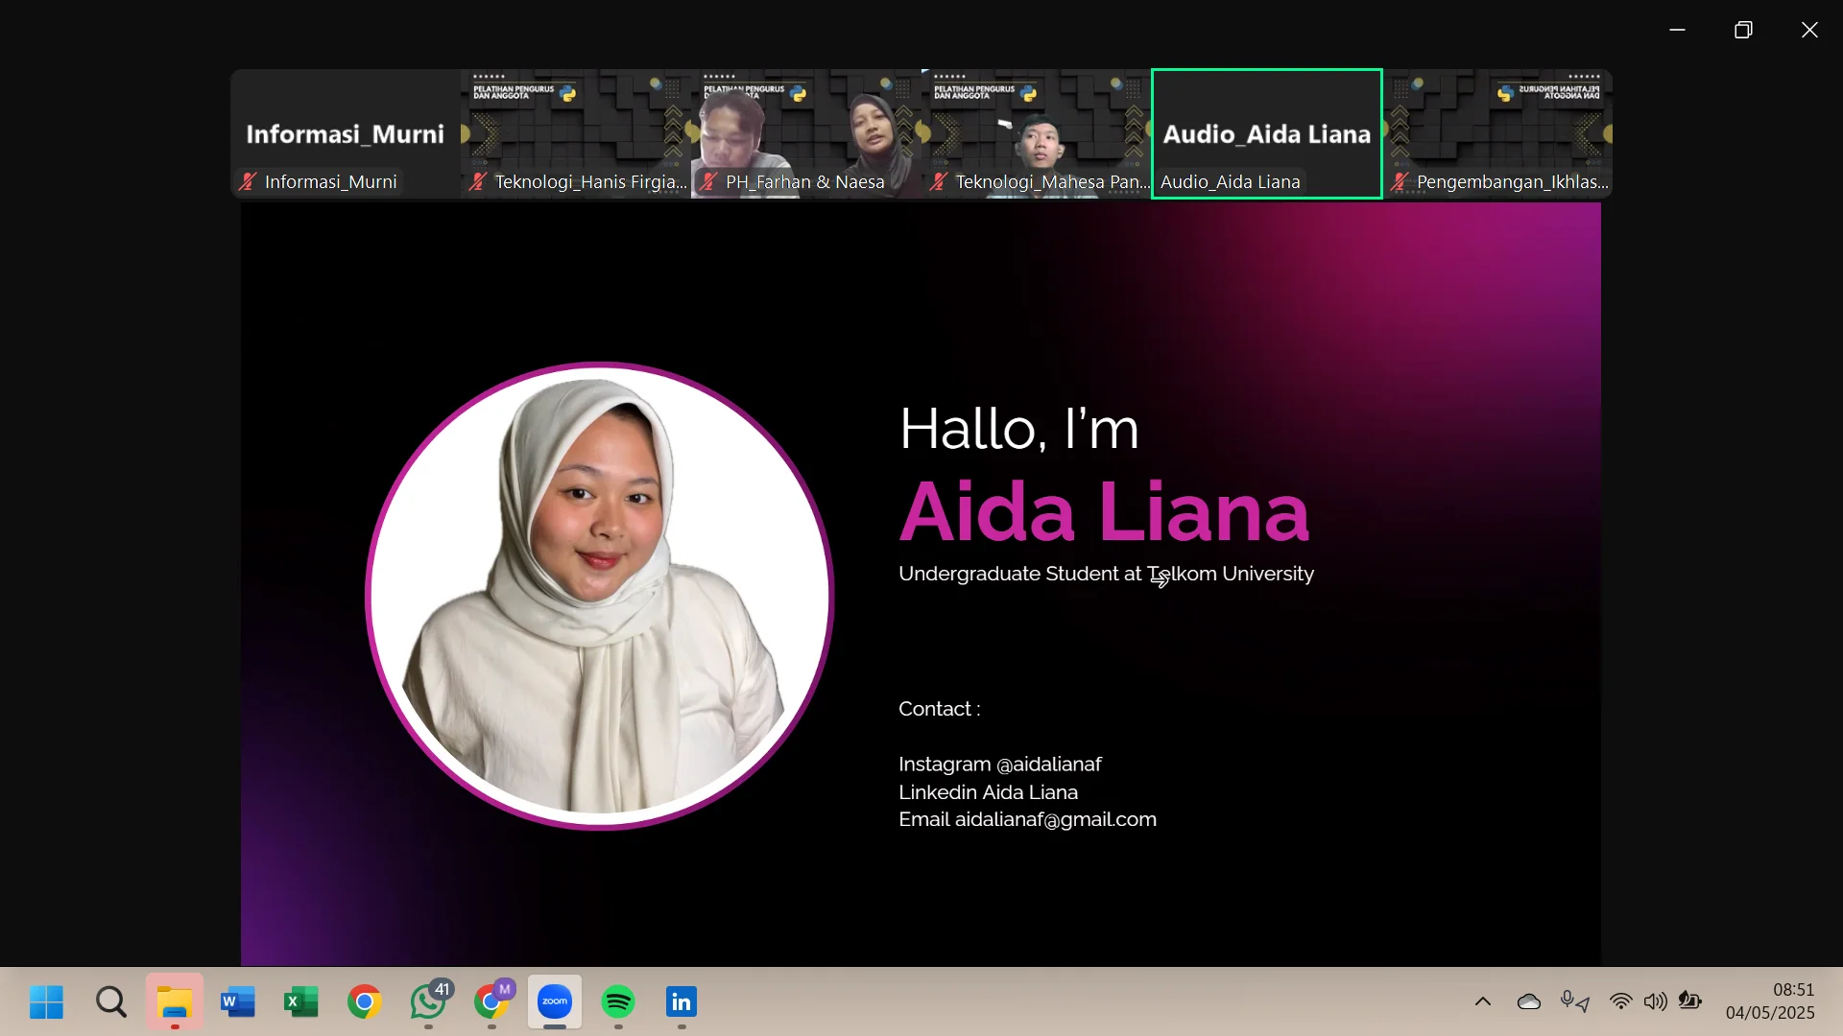Open the Windows Start menu

pos(46,1002)
